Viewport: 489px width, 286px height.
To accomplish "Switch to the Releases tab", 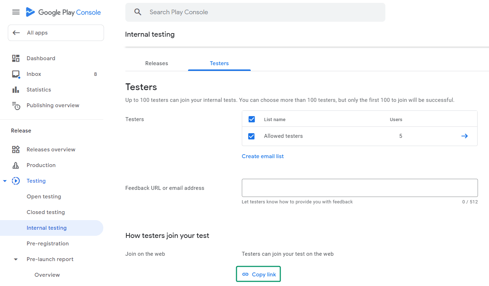I will coord(156,63).
